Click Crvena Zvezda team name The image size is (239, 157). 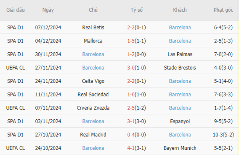pyautogui.click(x=93, y=108)
